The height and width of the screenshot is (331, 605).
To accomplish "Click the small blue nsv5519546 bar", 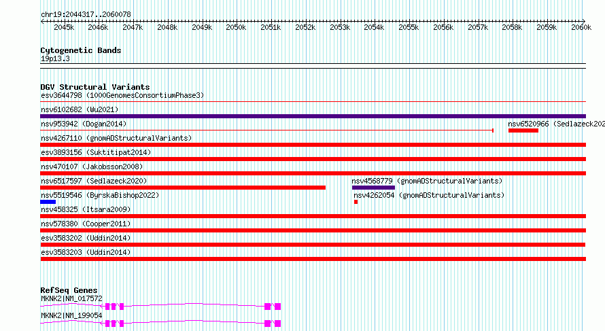I will click(x=48, y=202).
